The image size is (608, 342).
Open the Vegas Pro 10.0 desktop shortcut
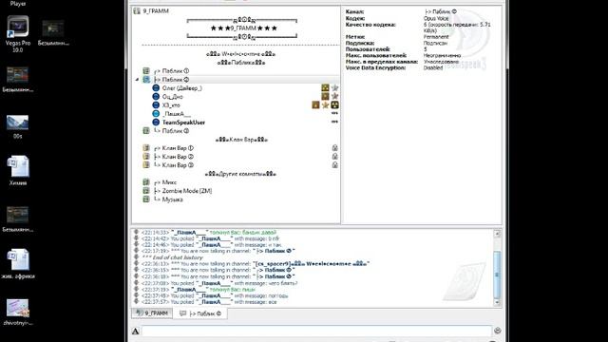[x=18, y=34]
